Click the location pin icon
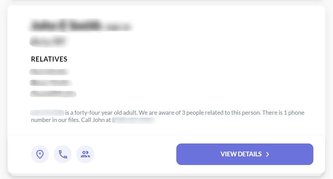This screenshot has width=333, height=179. [40, 154]
